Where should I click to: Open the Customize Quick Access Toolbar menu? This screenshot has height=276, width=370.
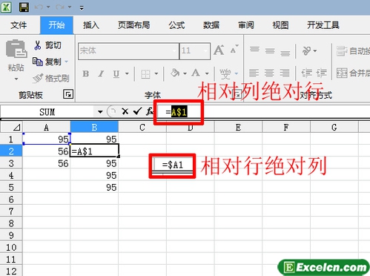click(x=82, y=8)
